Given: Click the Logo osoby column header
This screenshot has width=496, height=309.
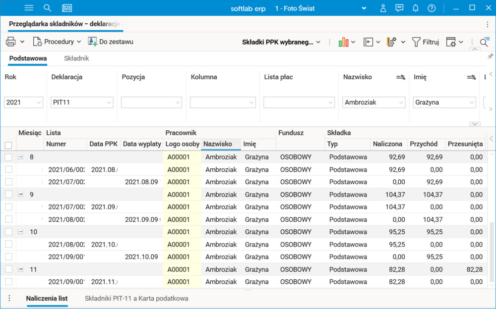Looking at the screenshot, I should coord(182,144).
